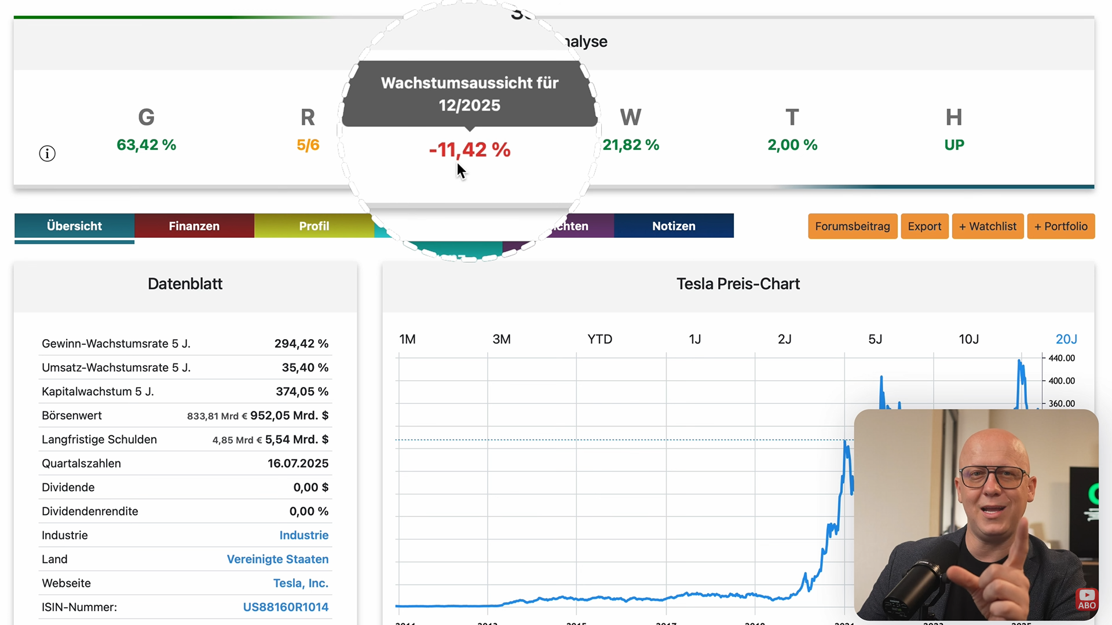Click Umsatz-Wachstumsrate value 35,40 %
This screenshot has width=1112, height=625.
coord(305,367)
